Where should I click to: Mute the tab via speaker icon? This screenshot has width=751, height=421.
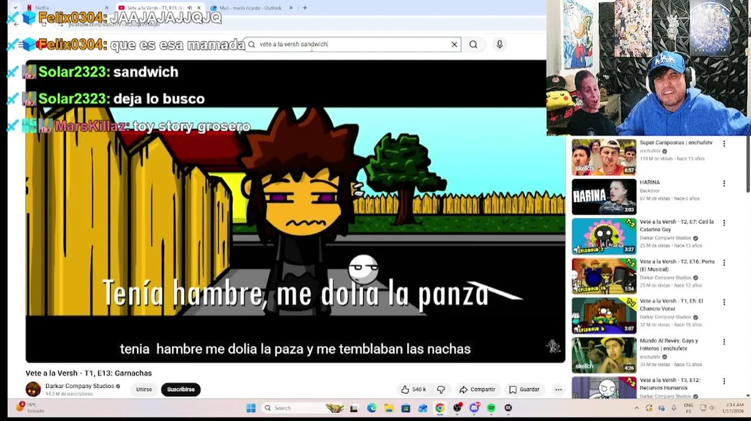pyautogui.click(x=190, y=8)
